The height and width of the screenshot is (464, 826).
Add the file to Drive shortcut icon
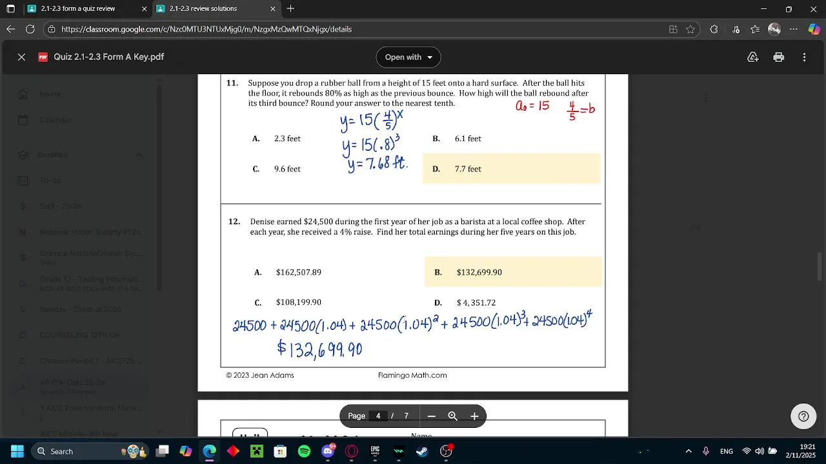[x=753, y=57]
